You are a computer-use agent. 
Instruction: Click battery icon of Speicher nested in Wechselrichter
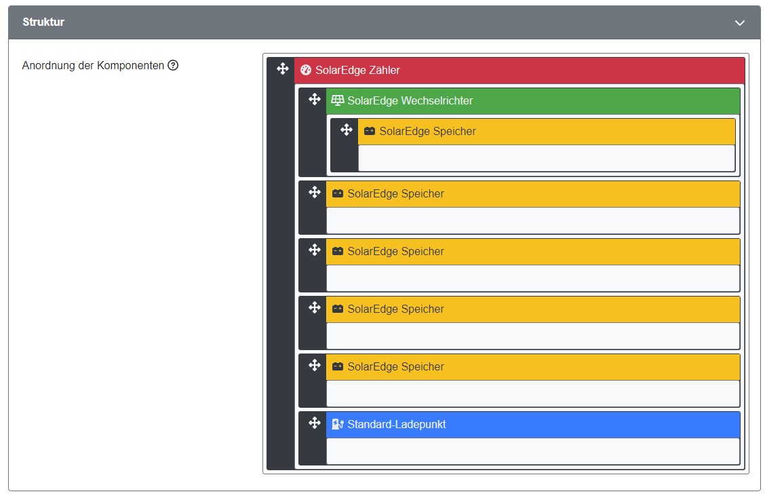(x=370, y=131)
